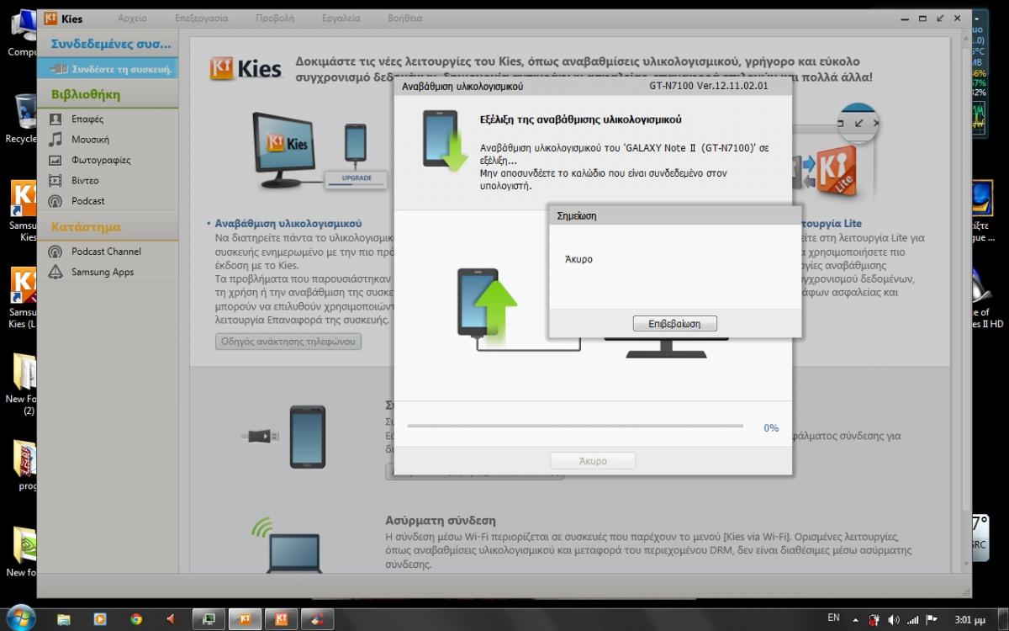
Task: Click the USB cable phone illustration
Action: [x=283, y=437]
